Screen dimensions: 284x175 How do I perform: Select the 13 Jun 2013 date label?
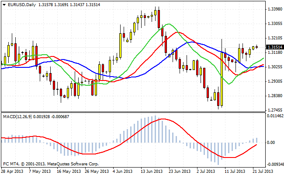click(152, 171)
